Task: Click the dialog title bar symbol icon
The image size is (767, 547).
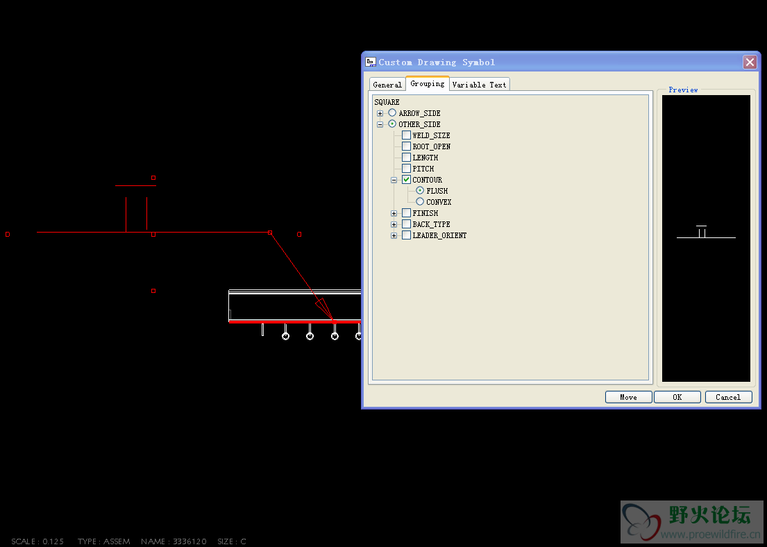Action: [x=371, y=62]
